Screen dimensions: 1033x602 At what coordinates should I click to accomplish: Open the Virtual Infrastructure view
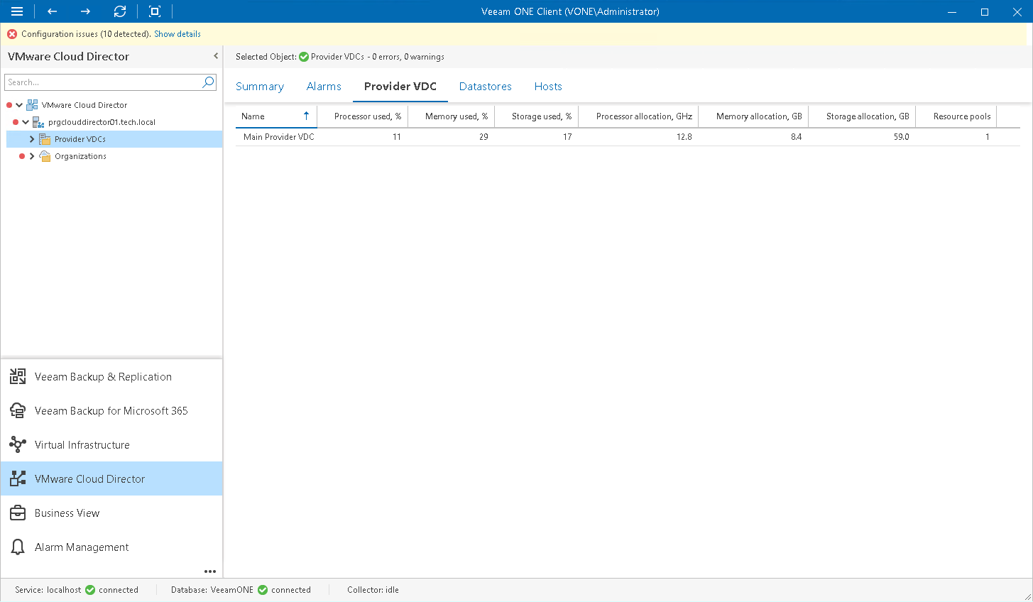coord(111,445)
